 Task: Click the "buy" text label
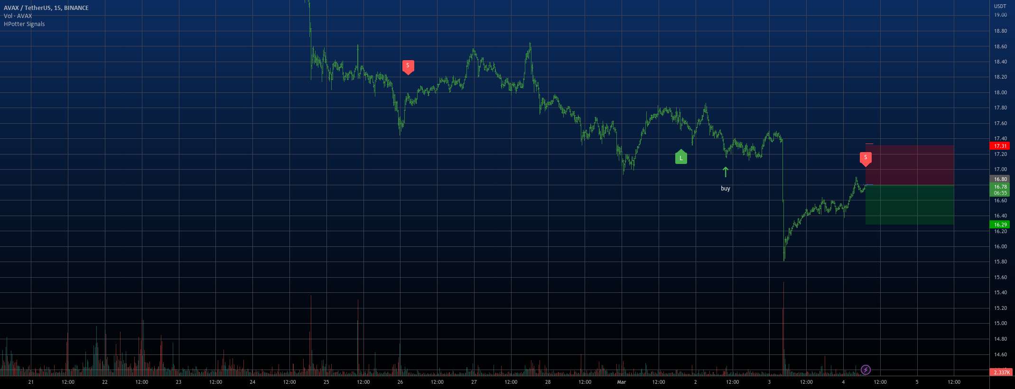(x=725, y=189)
